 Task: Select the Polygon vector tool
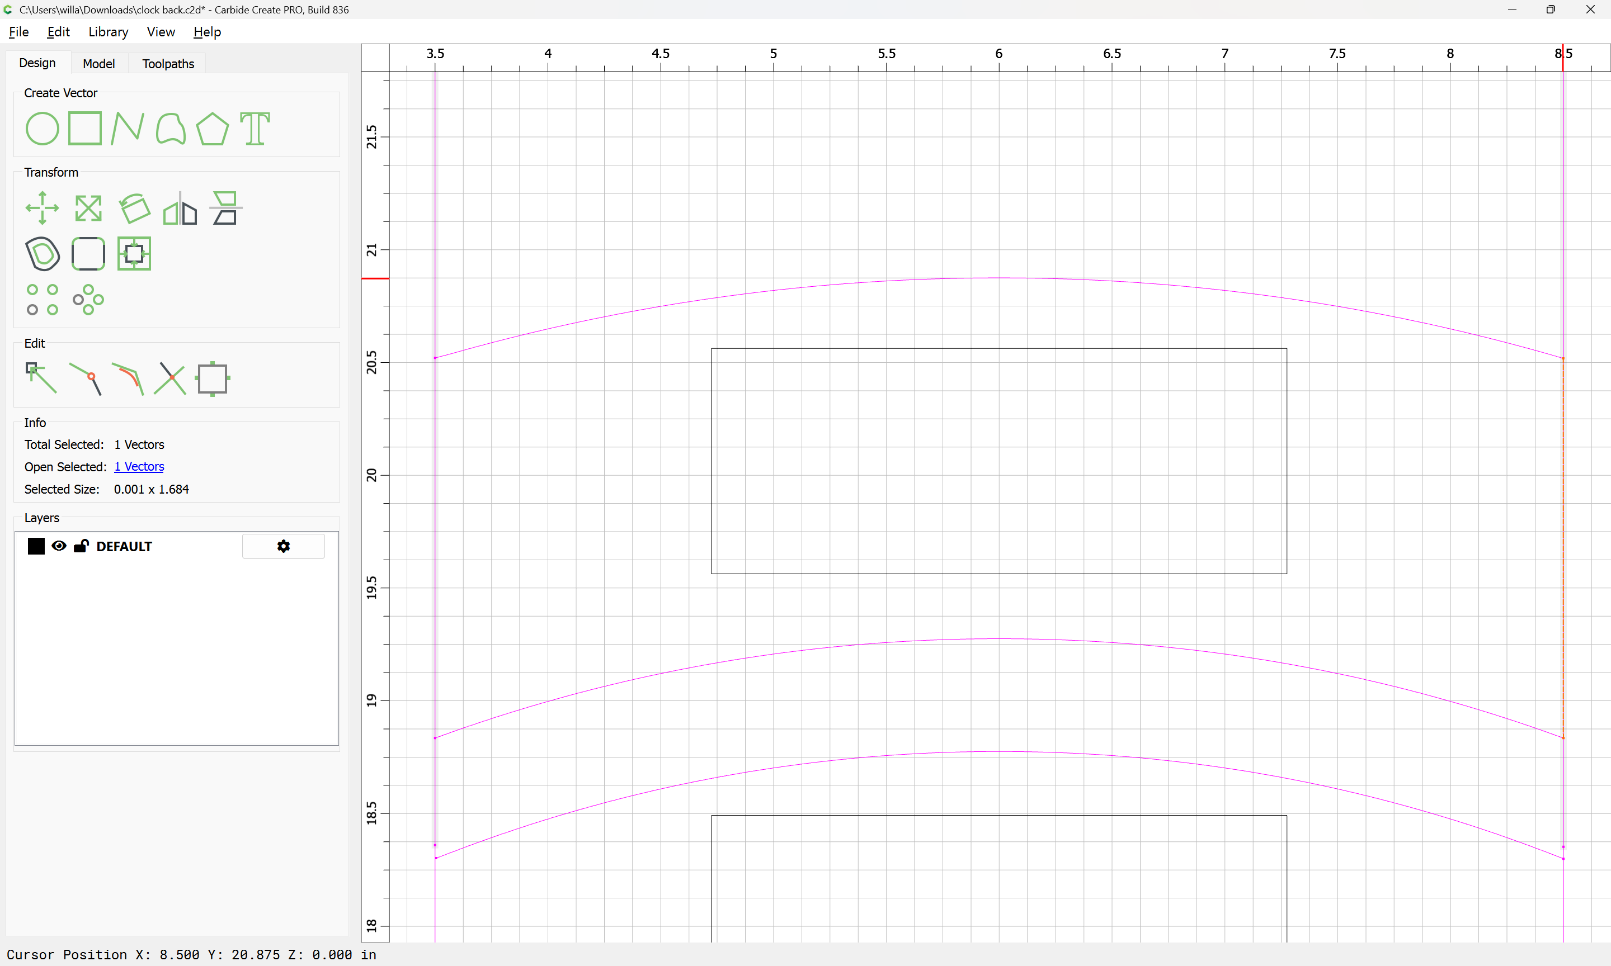click(212, 128)
